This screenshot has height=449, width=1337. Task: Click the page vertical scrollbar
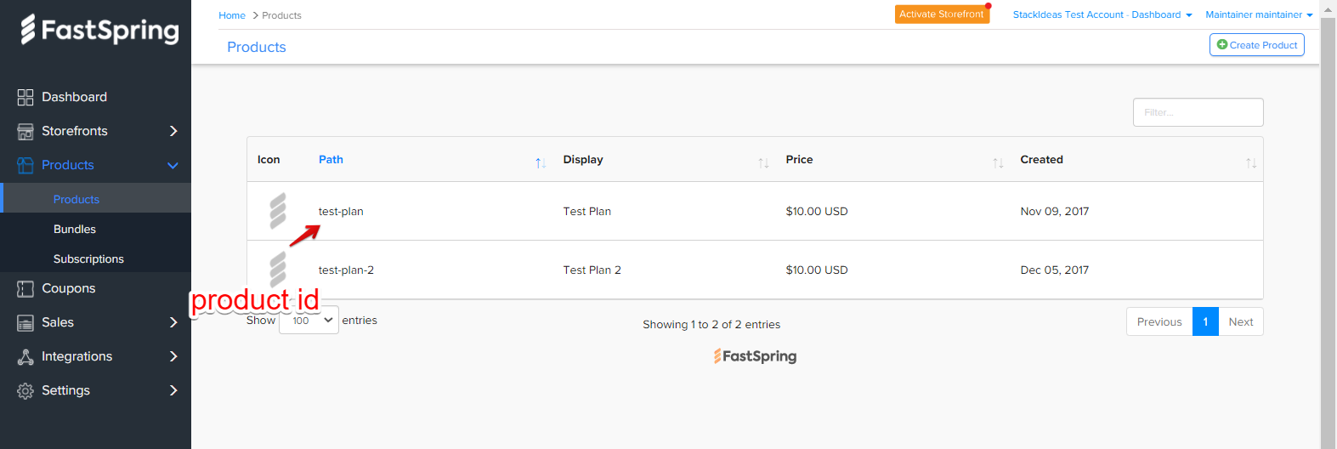click(1328, 224)
